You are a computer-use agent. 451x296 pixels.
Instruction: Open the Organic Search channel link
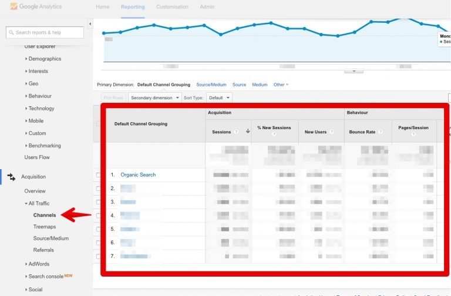pyautogui.click(x=138, y=175)
